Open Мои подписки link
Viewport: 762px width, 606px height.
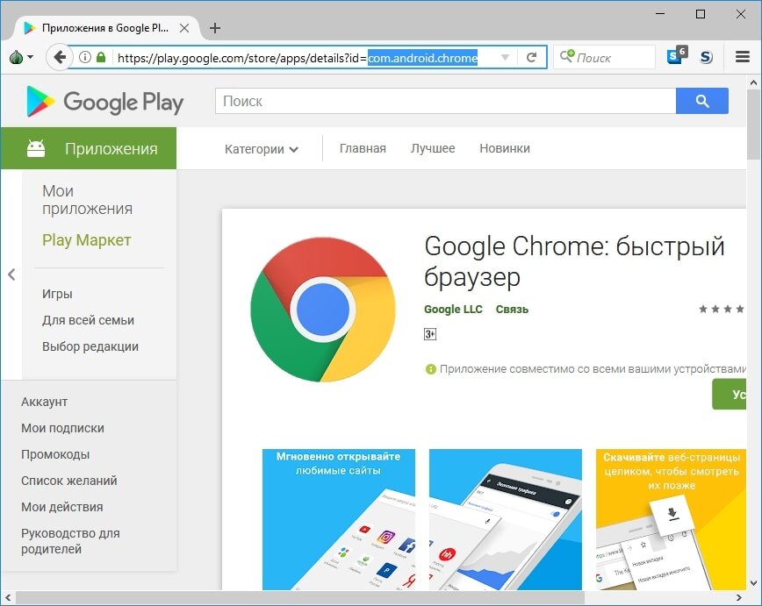click(62, 428)
